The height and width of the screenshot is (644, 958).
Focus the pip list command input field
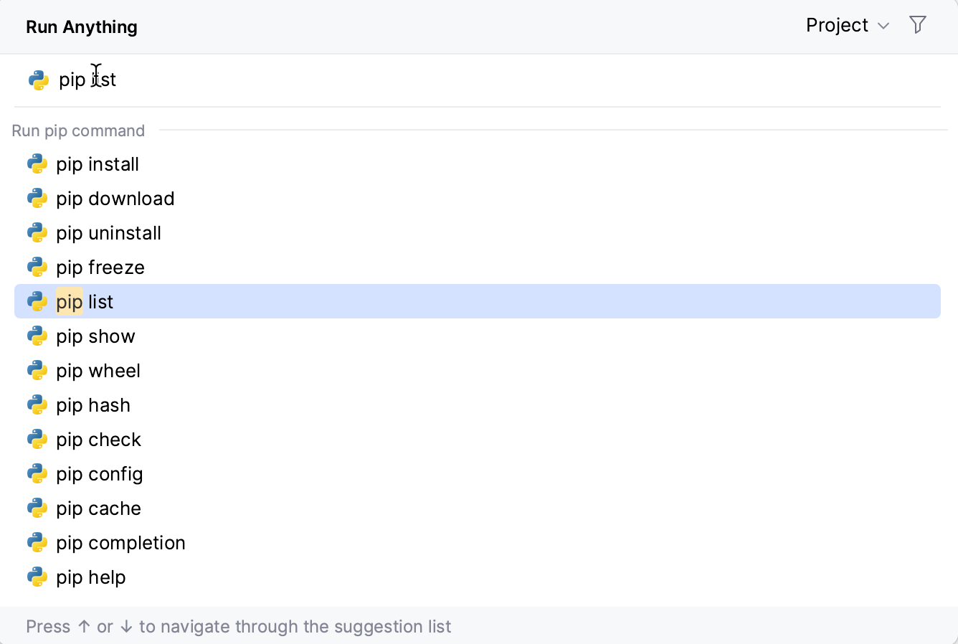(430, 80)
